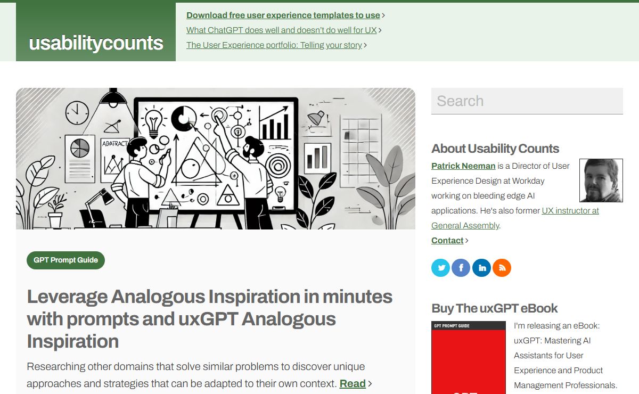Open the Contact link
Viewport: 639px width, 394px height.
click(447, 241)
